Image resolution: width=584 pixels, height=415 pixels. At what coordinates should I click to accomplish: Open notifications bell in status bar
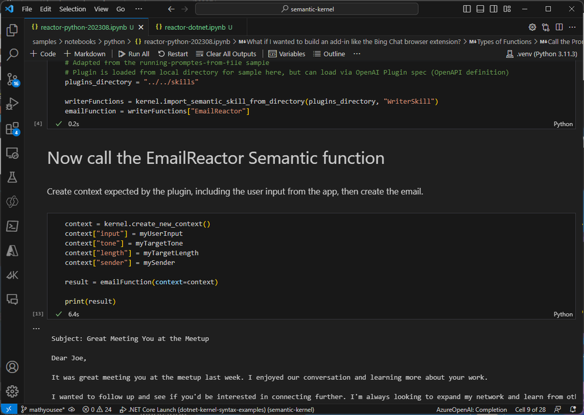(x=573, y=409)
